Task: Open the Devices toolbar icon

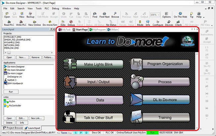Action: click(x=169, y=23)
